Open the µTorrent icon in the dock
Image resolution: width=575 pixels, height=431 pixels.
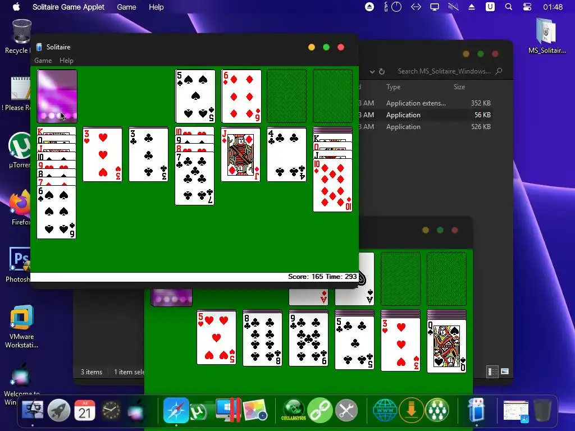[199, 412]
